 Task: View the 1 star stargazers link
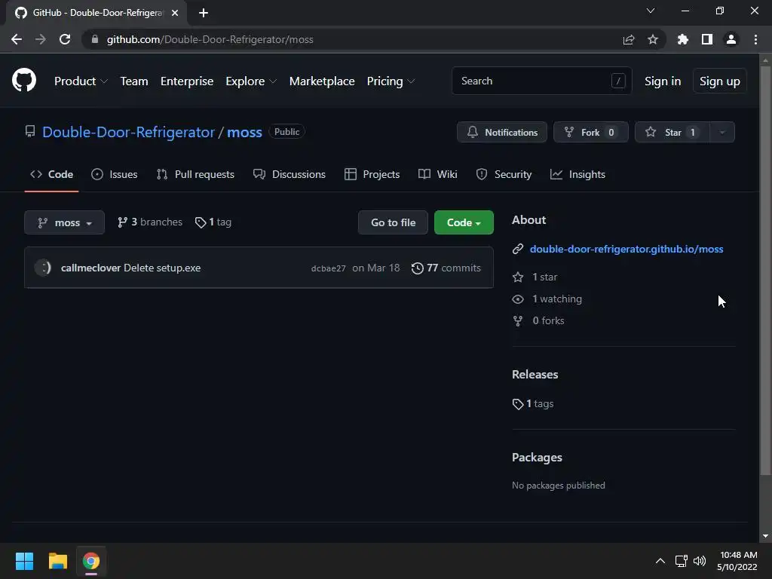pyautogui.click(x=535, y=277)
